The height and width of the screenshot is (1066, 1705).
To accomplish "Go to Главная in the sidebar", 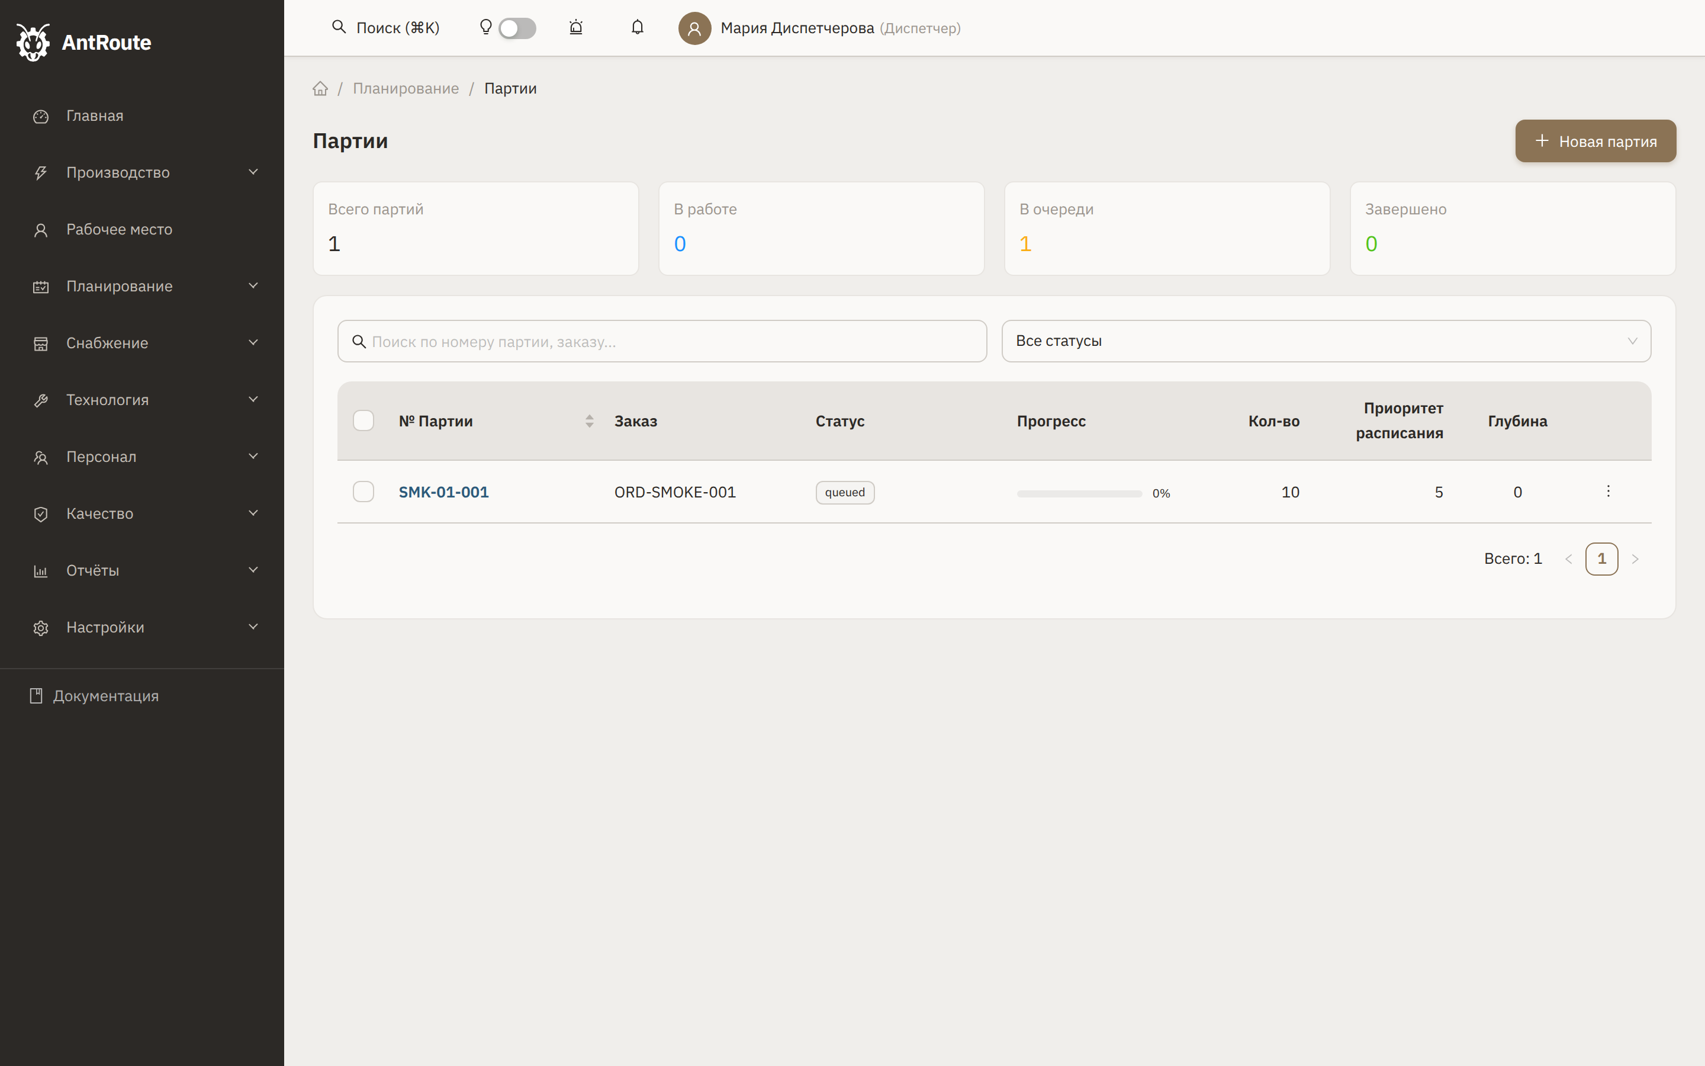I will coord(94,115).
